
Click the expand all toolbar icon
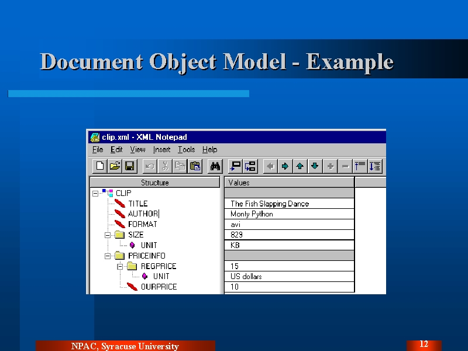tap(375, 166)
